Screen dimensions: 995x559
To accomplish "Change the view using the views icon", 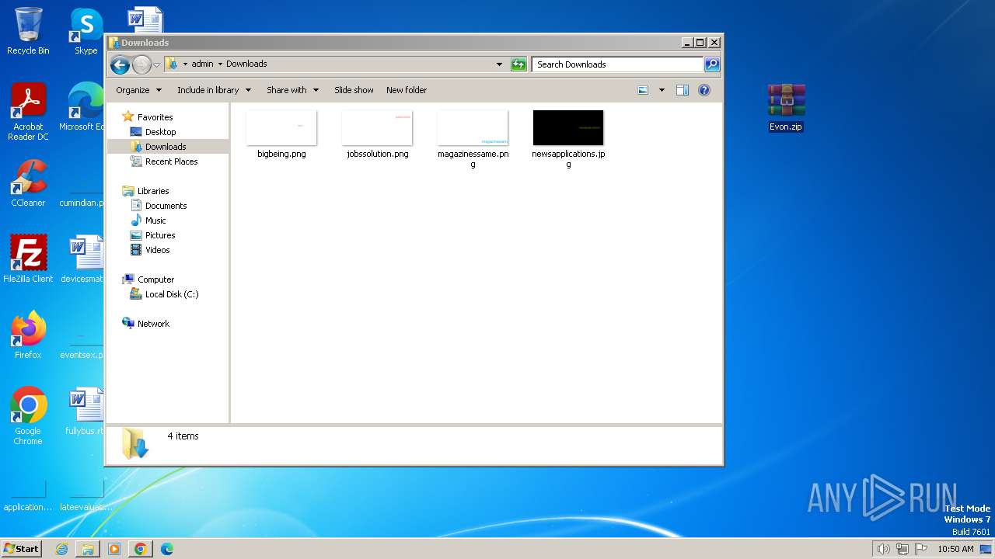I will click(x=643, y=90).
